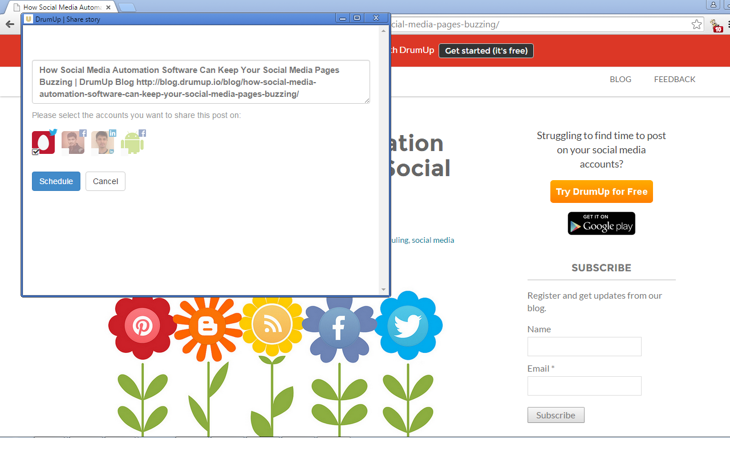
Task: Open the Chrome user profile button
Action: pos(713,5)
